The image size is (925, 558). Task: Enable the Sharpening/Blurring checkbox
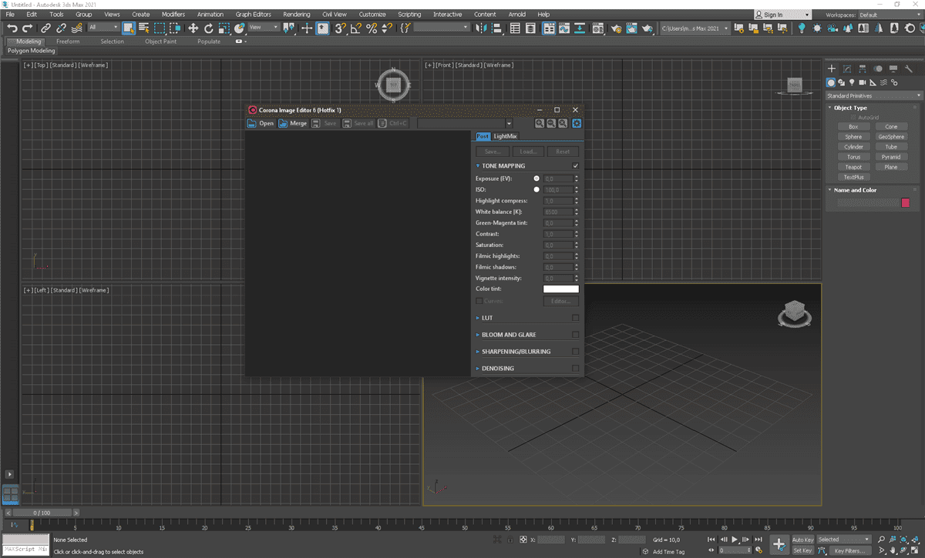click(576, 351)
